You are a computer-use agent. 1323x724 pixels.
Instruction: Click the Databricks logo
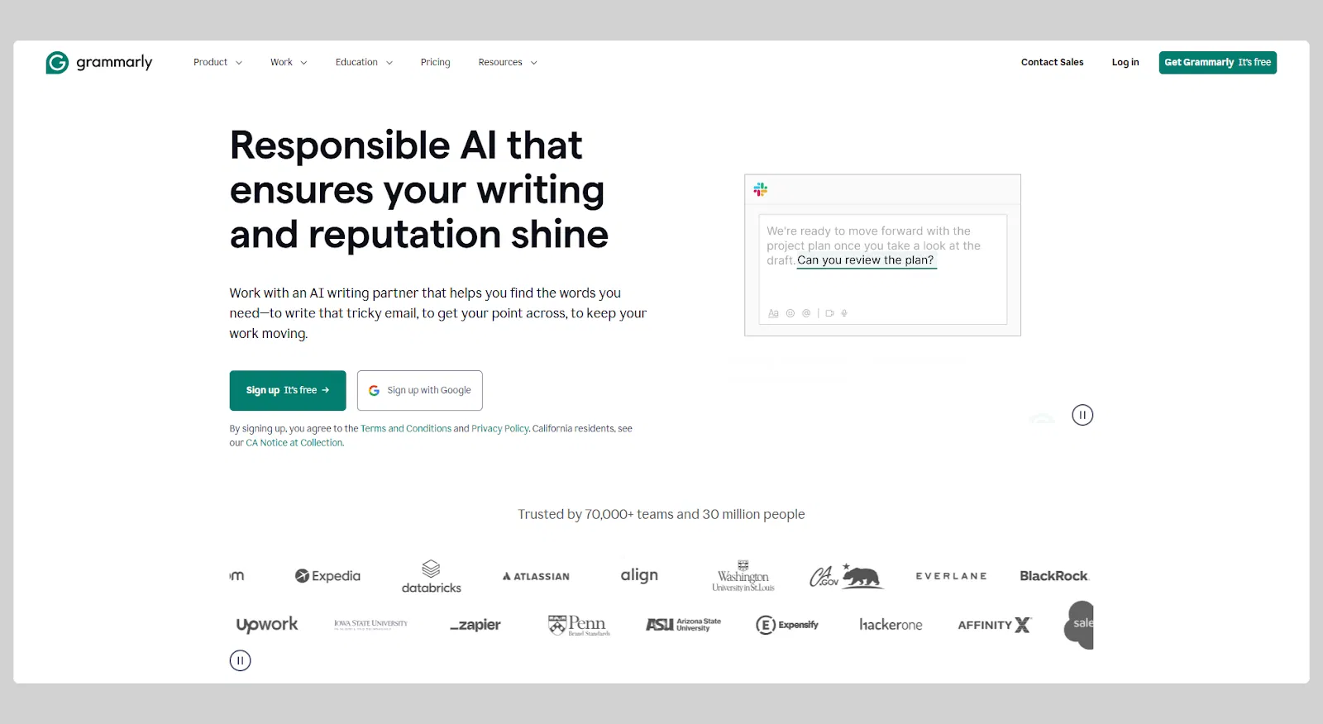tap(432, 577)
